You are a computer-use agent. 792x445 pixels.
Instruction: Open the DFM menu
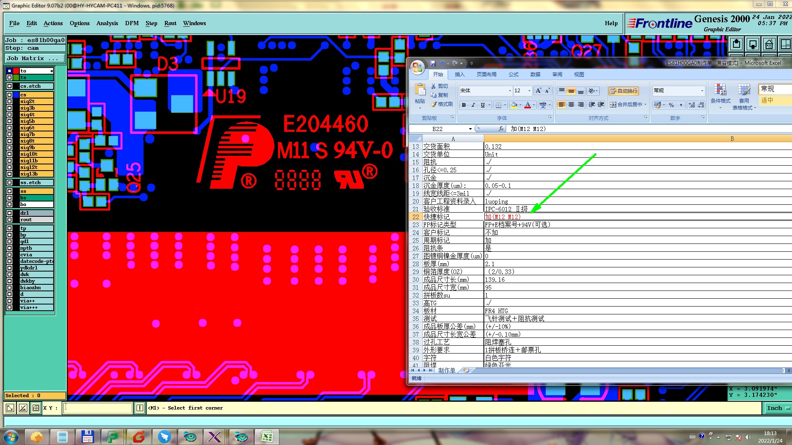click(132, 23)
